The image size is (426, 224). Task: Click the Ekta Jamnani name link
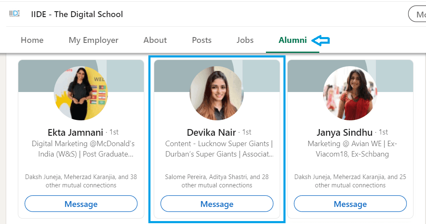[75, 132]
